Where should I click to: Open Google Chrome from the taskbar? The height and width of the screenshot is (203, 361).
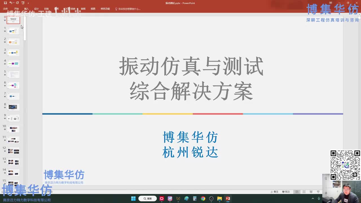(203, 198)
